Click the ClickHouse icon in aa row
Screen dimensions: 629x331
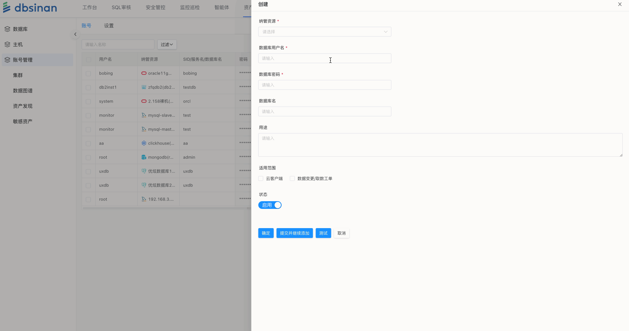[x=144, y=143]
